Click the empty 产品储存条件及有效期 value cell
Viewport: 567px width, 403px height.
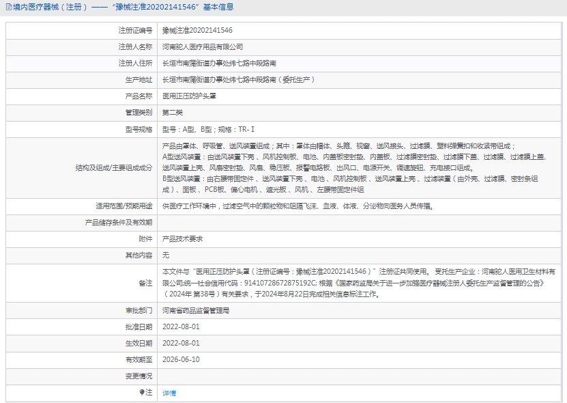click(x=360, y=222)
